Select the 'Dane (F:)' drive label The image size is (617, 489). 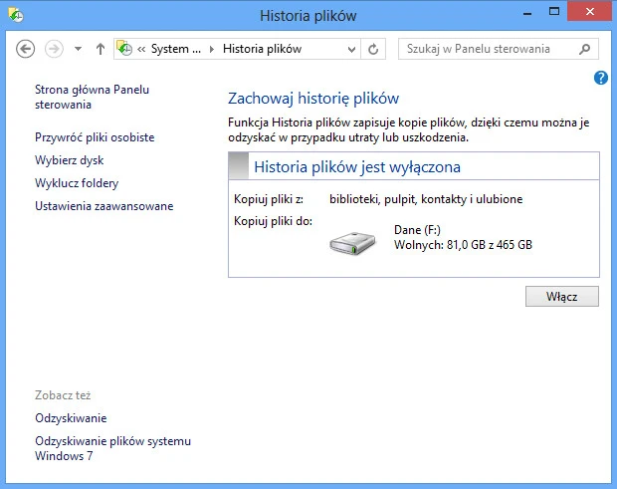click(x=417, y=230)
